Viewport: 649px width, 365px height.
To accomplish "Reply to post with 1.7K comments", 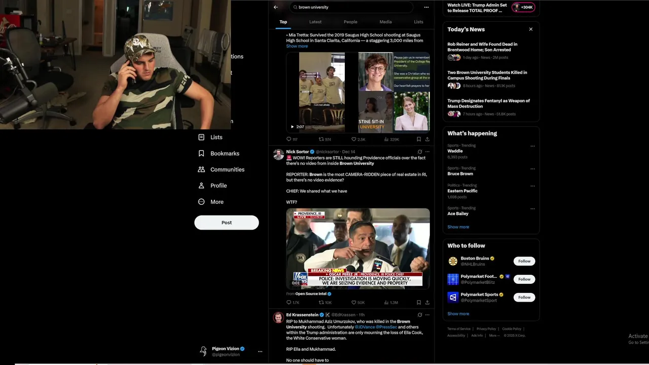I will pyautogui.click(x=293, y=303).
